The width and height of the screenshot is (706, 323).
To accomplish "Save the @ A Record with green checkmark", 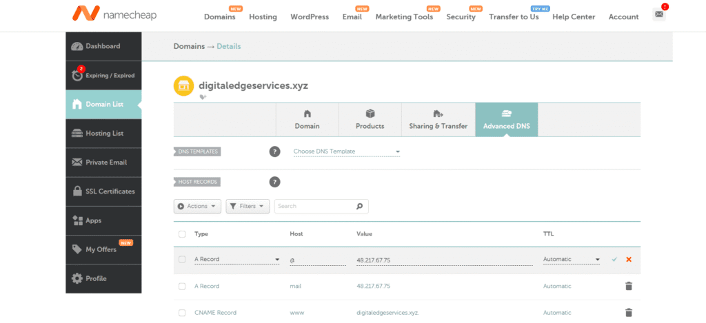I will click(614, 260).
